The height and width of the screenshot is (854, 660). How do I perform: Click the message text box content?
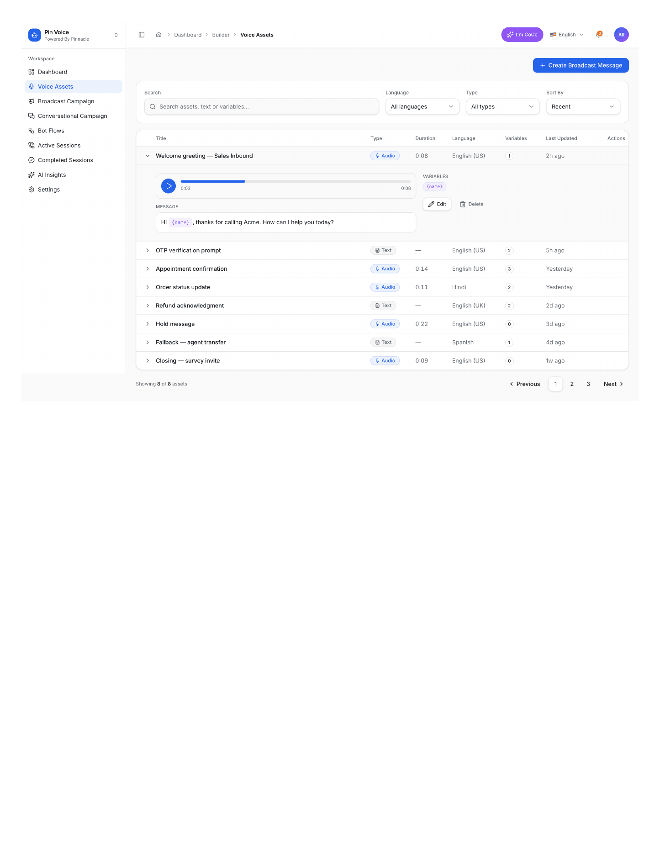tap(286, 222)
